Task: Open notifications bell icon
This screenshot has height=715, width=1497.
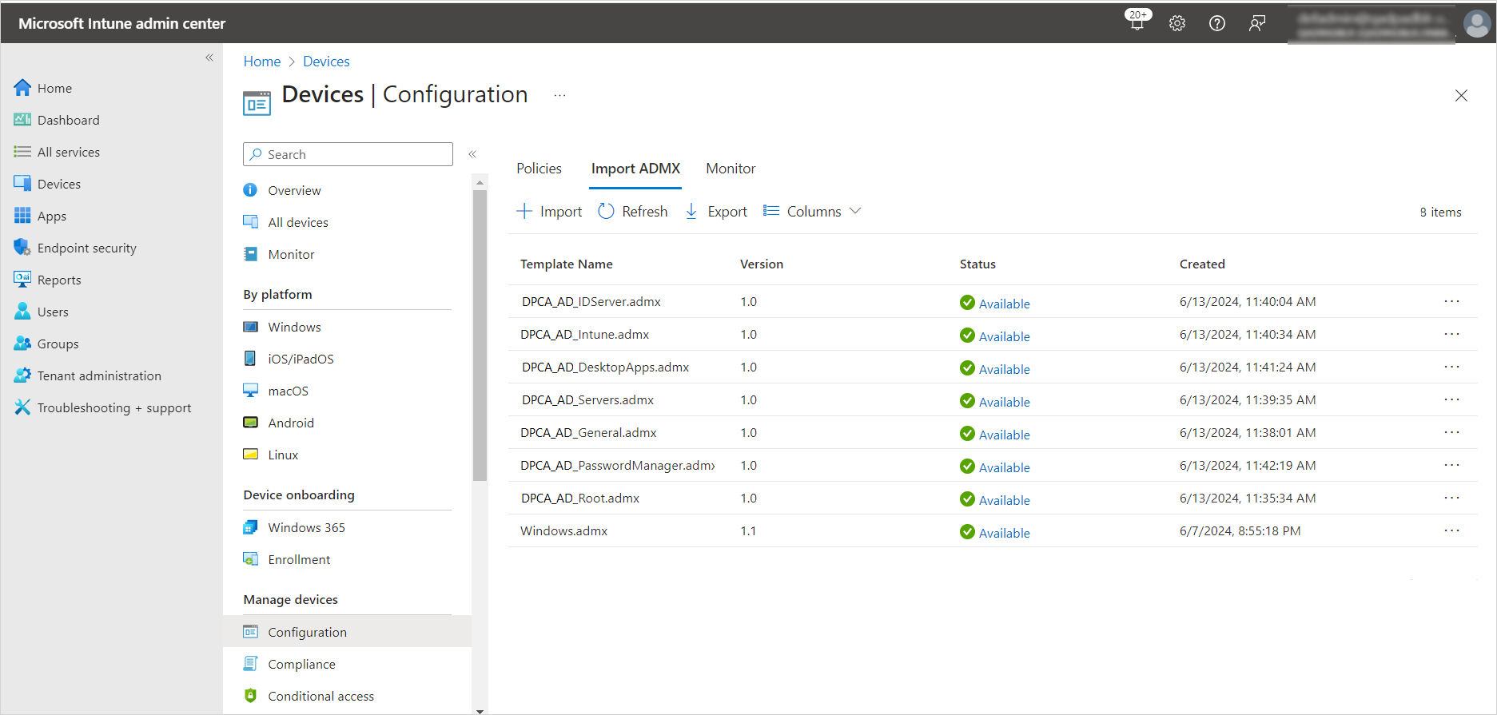Action: point(1137,23)
